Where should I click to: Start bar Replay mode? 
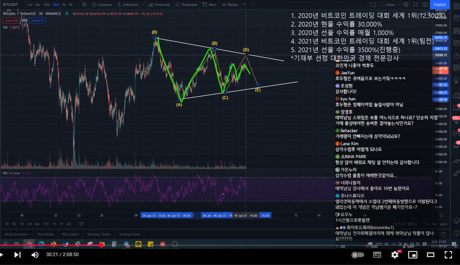point(230,4)
